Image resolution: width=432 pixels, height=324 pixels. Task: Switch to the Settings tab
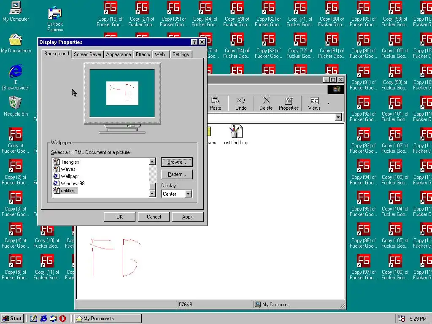click(x=181, y=54)
